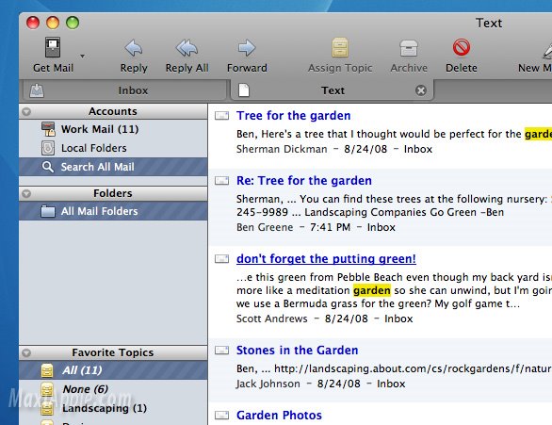This screenshot has width=552, height=425.
Task: Click the red Delete icon
Action: tap(462, 47)
